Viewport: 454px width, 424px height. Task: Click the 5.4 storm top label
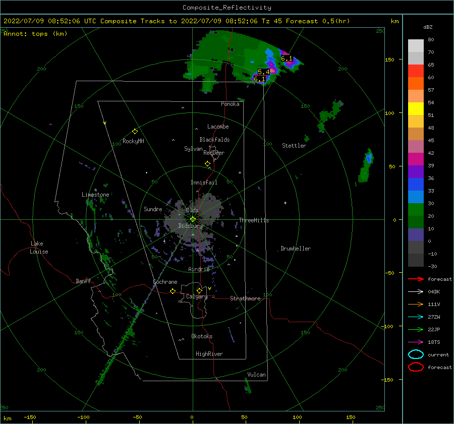click(264, 72)
